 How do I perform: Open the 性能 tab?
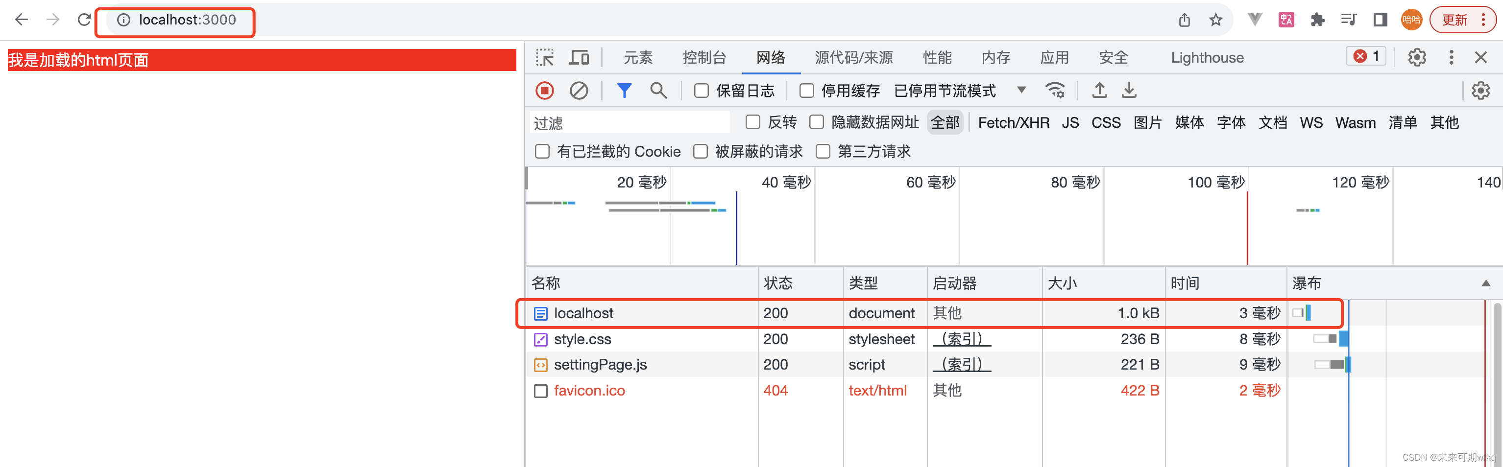937,58
